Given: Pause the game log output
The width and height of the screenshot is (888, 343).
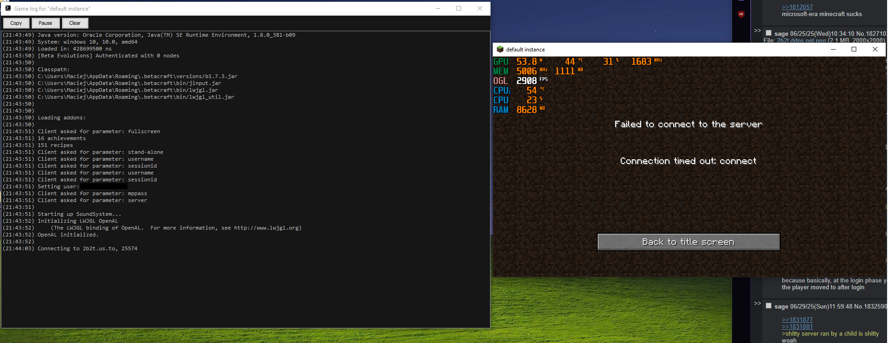Looking at the screenshot, I should (x=45, y=23).
